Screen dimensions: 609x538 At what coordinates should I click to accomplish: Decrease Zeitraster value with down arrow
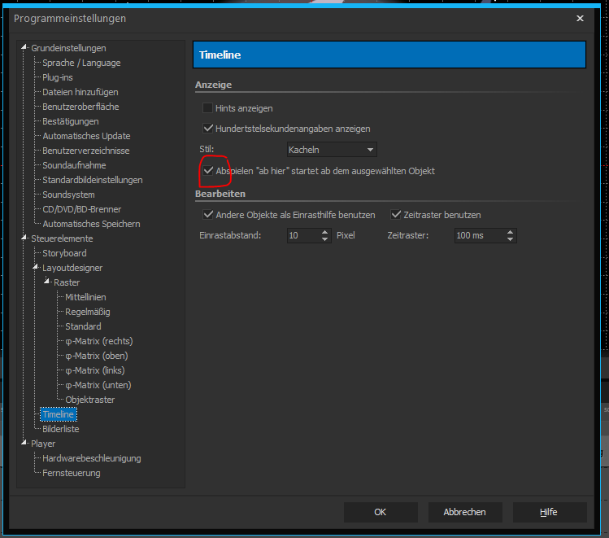(x=511, y=239)
